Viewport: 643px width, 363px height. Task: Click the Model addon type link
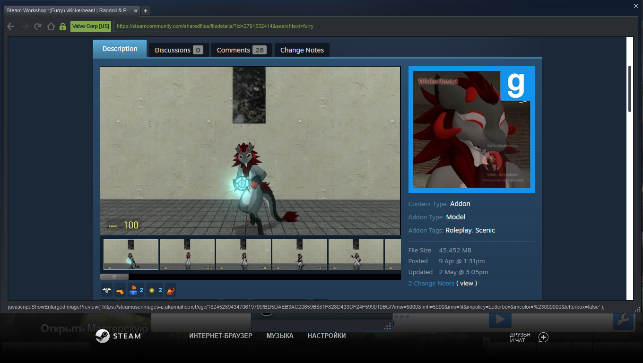[456, 217]
